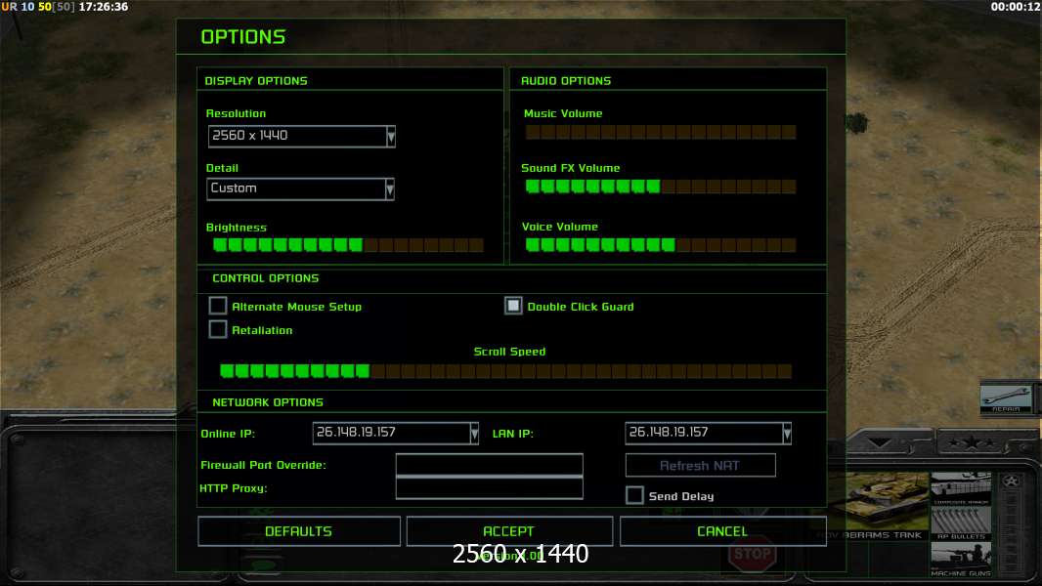1042x586 pixels.
Task: Enable Alternate Mouse Setup checkbox
Action: pos(217,306)
